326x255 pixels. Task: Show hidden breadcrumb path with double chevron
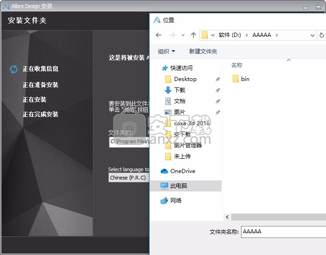(x=213, y=35)
